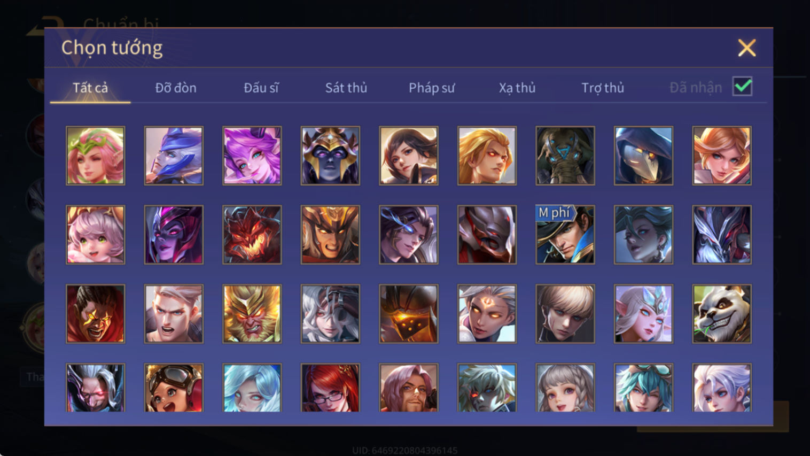810x456 pixels.
Task: Select the armored elephant hero portrait
Action: [565, 156]
